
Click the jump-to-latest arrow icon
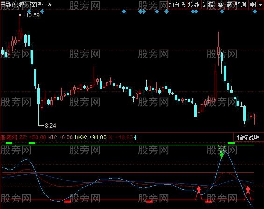(x=253, y=5)
